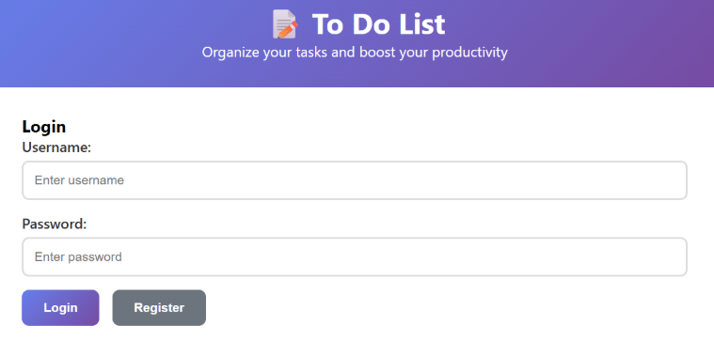Click the "Username:" label
The width and height of the screenshot is (714, 341).
click(x=57, y=147)
